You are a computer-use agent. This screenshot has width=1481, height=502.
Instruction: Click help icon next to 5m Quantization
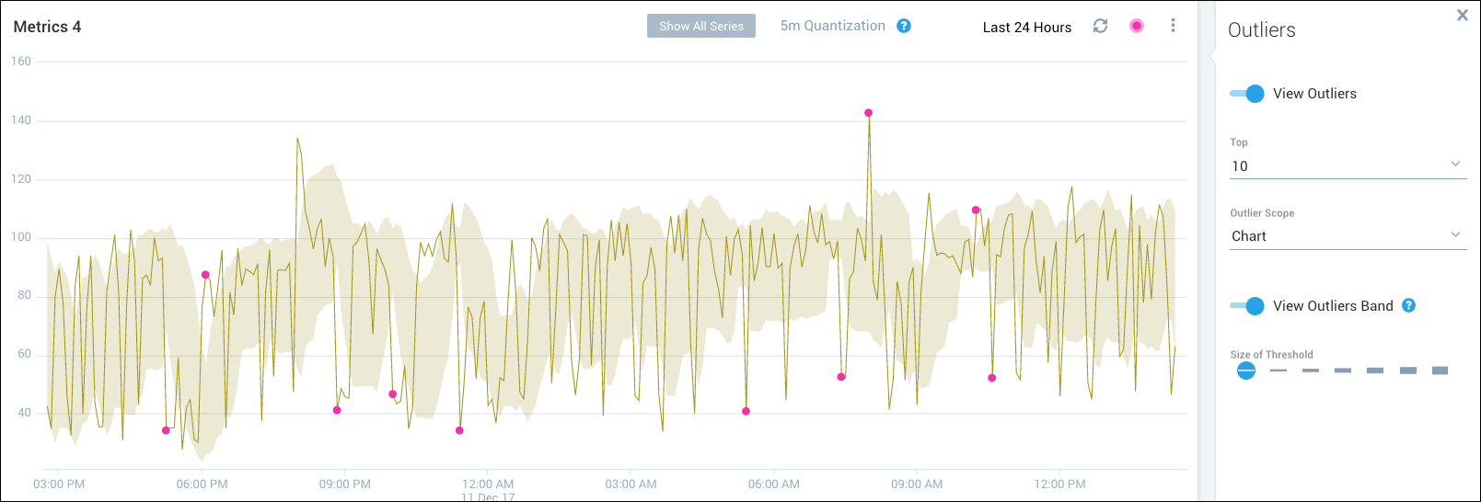click(x=904, y=26)
